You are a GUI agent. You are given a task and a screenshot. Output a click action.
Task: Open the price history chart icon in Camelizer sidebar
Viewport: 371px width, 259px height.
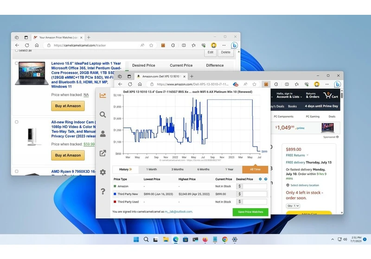[x=102, y=96]
